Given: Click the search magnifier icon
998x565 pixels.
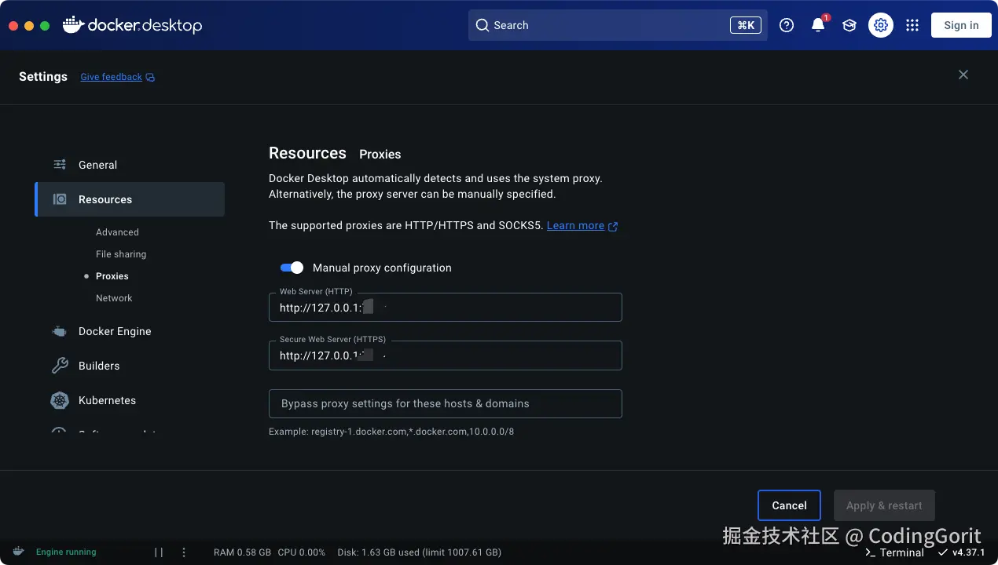Looking at the screenshot, I should pyautogui.click(x=482, y=25).
